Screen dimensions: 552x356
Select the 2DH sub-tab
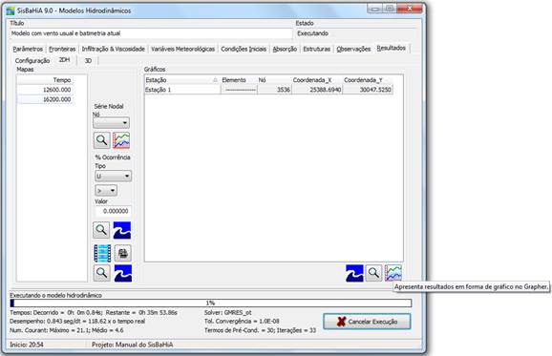tap(64, 60)
